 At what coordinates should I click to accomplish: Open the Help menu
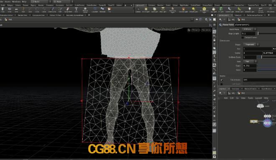click(x=24, y=2)
